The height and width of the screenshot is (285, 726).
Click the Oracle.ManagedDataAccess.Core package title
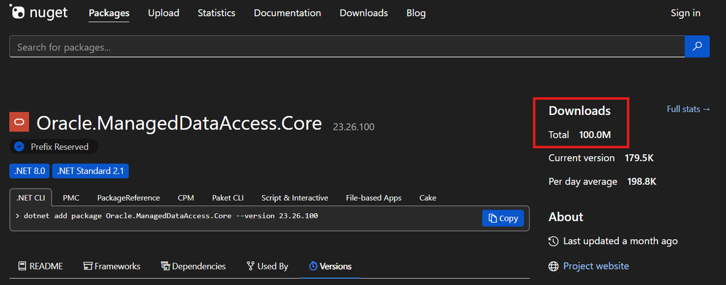(179, 123)
